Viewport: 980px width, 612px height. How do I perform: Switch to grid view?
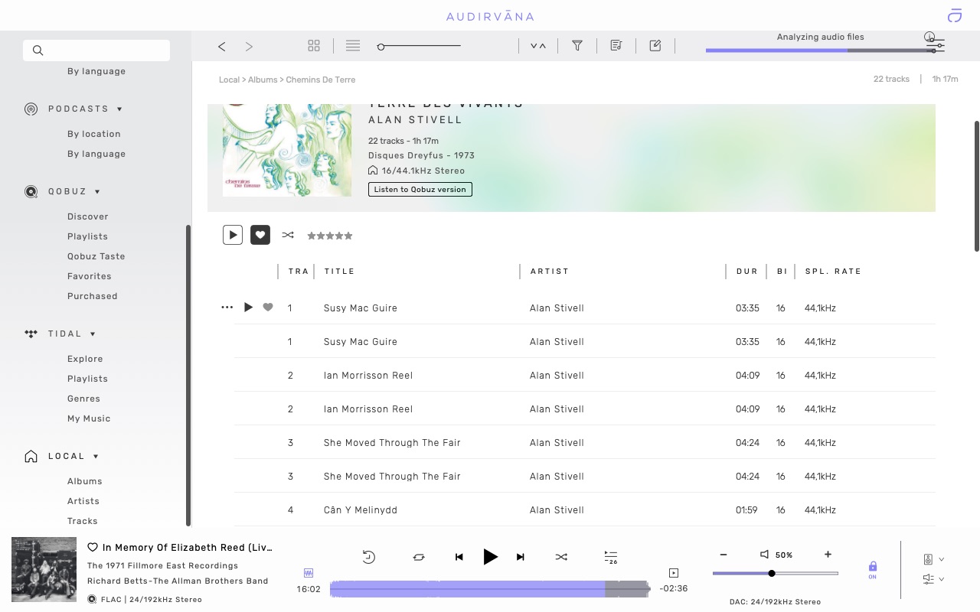314,46
